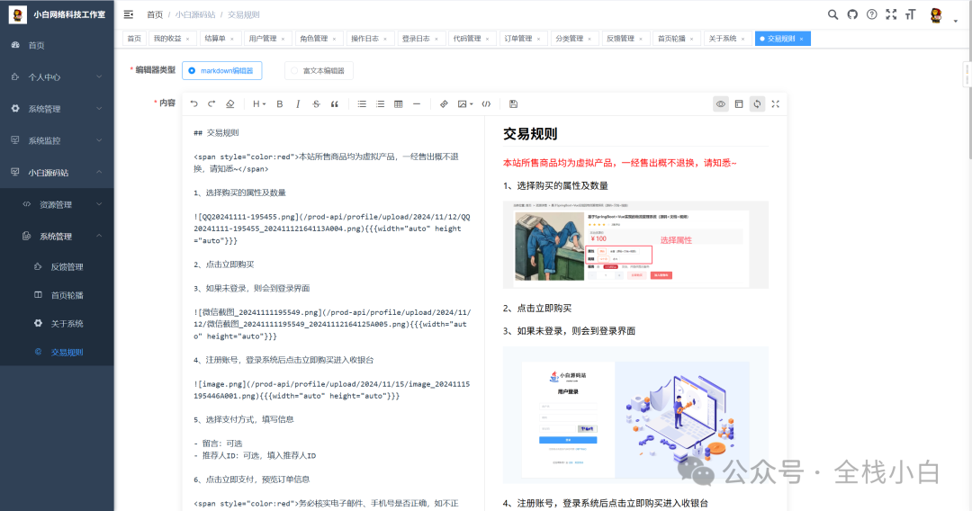
Task: Open the user avatar dropdown menu
Action: 943,15
